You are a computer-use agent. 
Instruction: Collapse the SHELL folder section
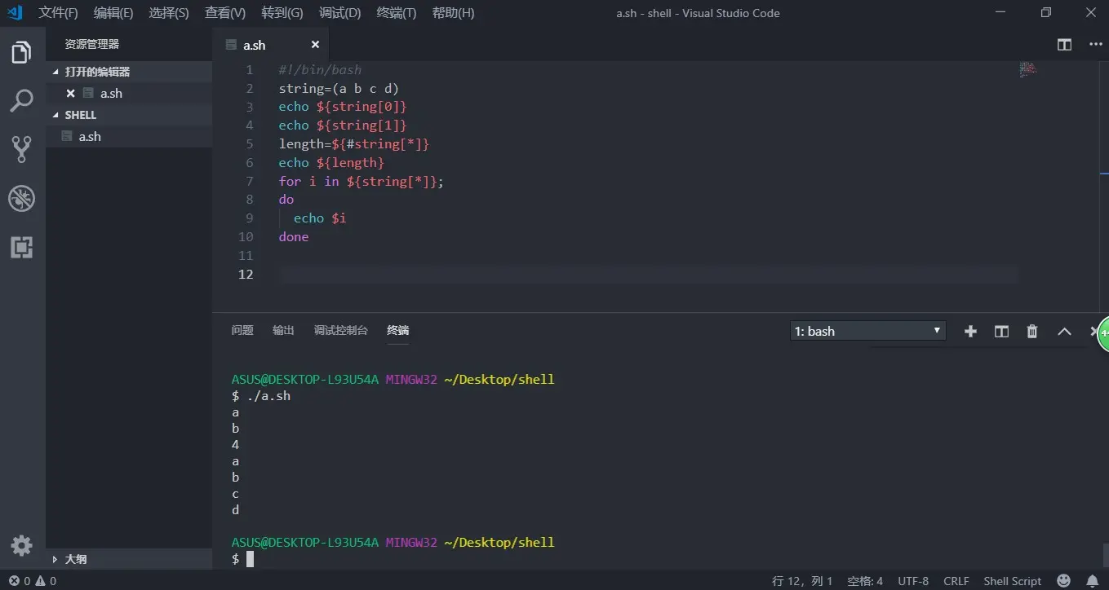point(129,115)
